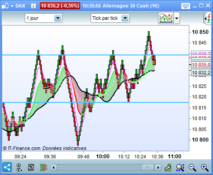Click the zoom out magnifier icon
The width and height of the screenshot is (213, 175).
tap(192, 168)
